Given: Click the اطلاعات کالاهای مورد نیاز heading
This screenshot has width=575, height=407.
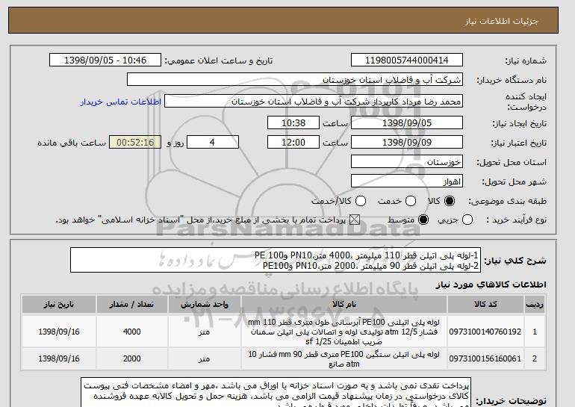Looking at the screenshot, I should [491, 285].
